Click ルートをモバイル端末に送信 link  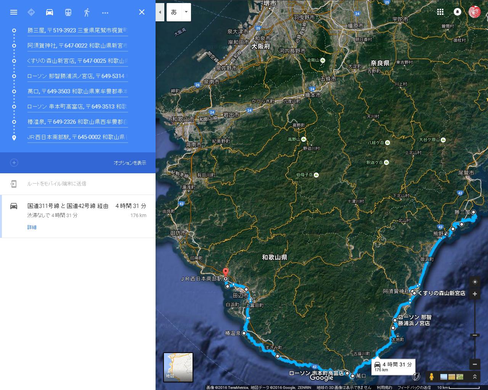(x=57, y=184)
